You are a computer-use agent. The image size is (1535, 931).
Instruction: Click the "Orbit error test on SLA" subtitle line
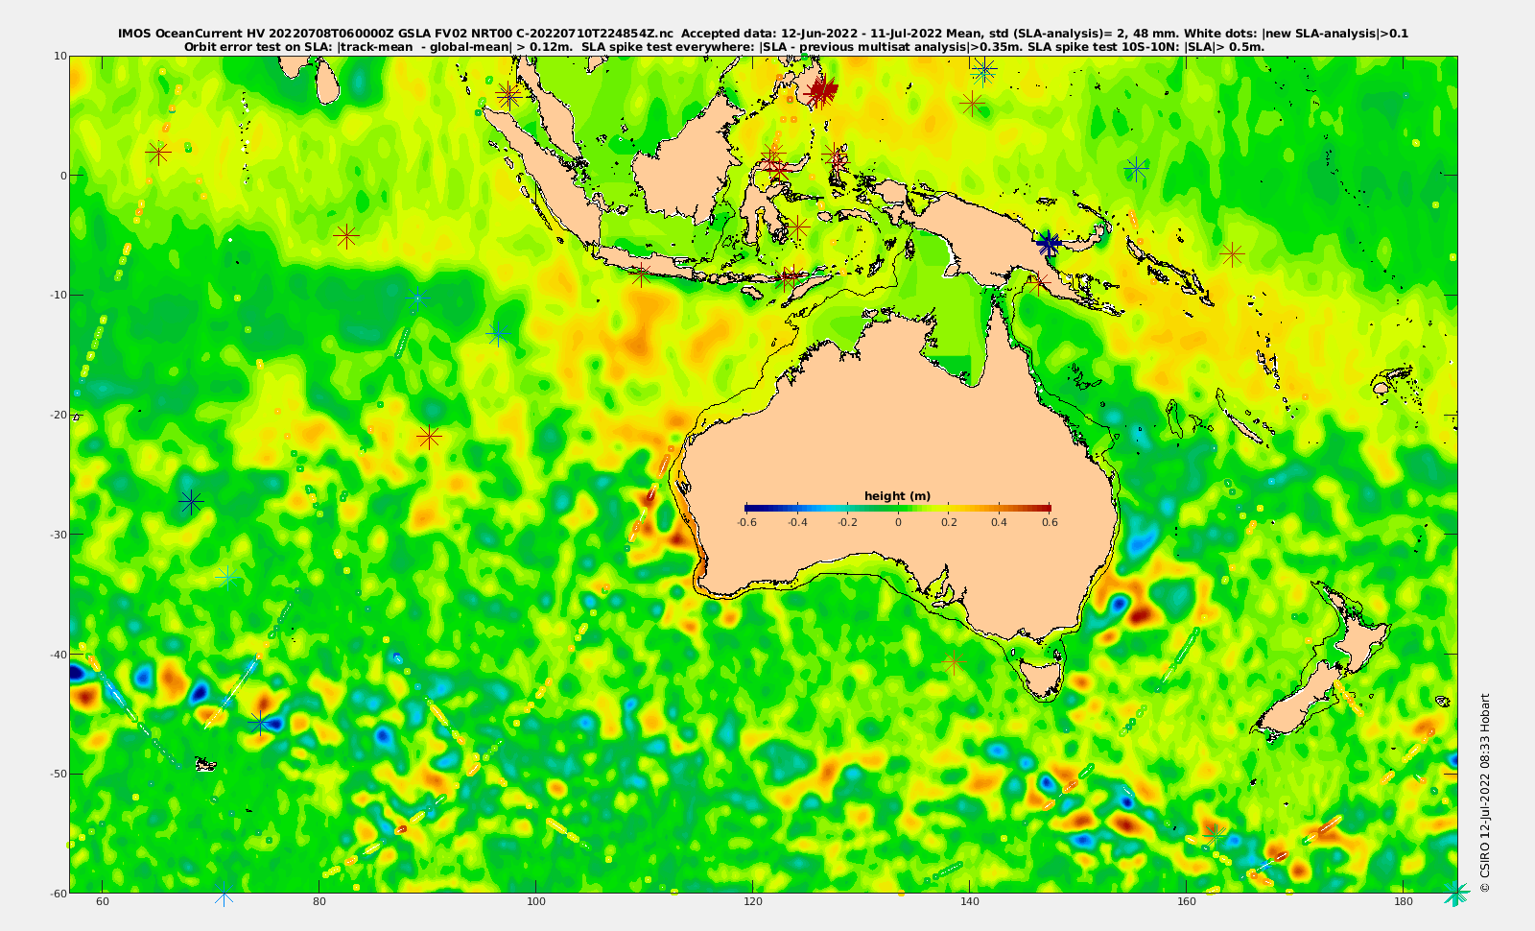click(724, 46)
